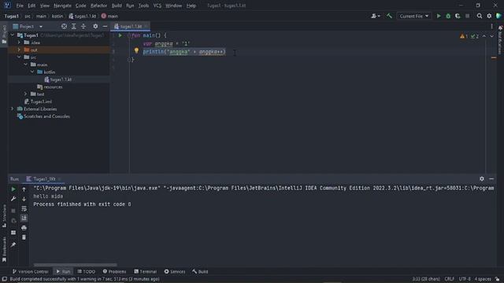The width and height of the screenshot is (504, 283).
Task: Click the gutter run arrow beside main()
Action: pyautogui.click(x=120, y=35)
